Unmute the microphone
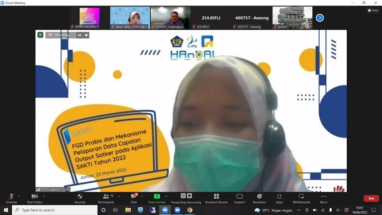Screen dimensions: 382x215 pos(11,198)
